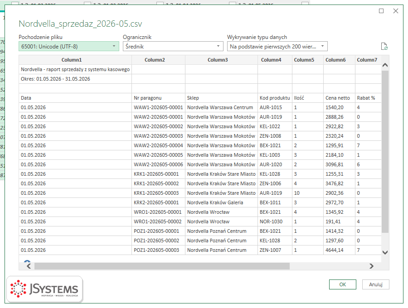
Task: Click the price cell 191,41
Action: (x=339, y=221)
